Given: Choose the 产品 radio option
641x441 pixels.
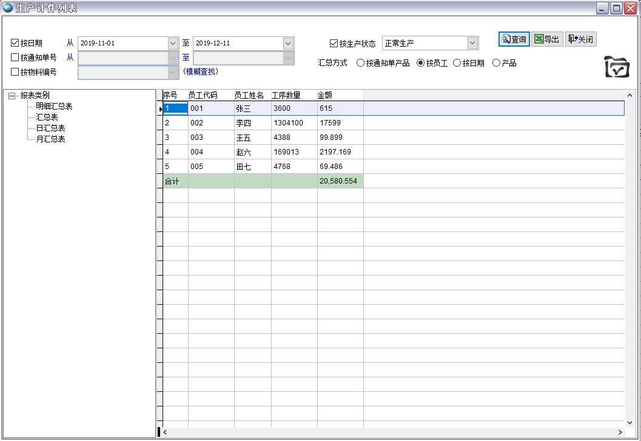Looking at the screenshot, I should point(497,63).
